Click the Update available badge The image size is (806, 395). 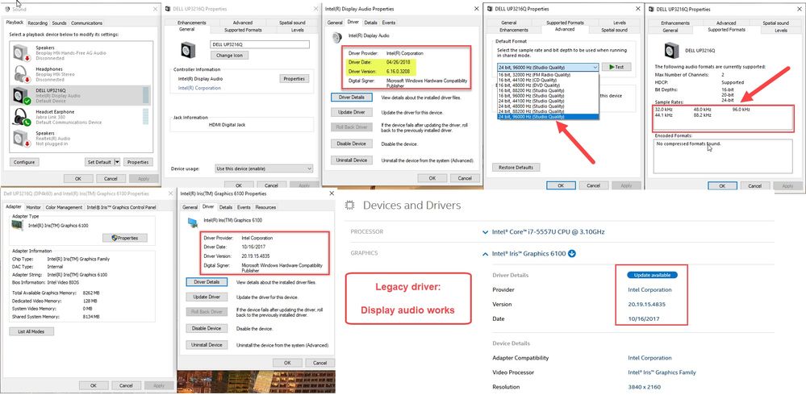pos(652,275)
